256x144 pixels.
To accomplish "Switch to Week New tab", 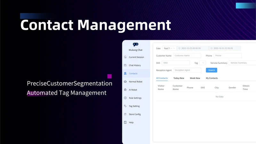I will coord(195,78).
